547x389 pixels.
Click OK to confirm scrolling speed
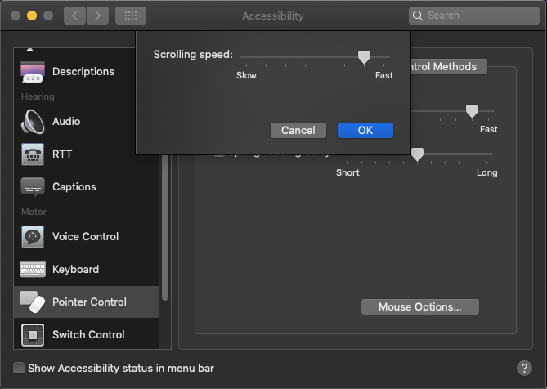(365, 130)
